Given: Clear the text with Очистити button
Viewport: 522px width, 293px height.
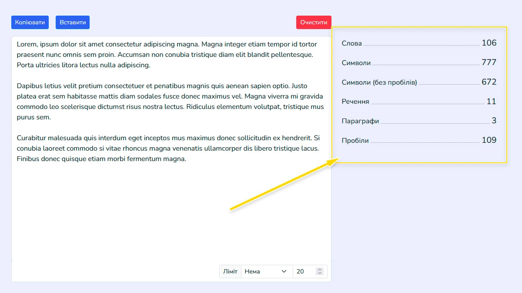Looking at the screenshot, I should (314, 23).
